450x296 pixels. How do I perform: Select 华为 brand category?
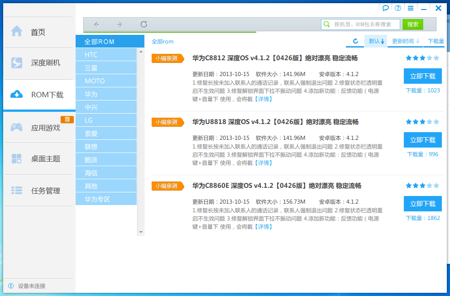[106, 94]
